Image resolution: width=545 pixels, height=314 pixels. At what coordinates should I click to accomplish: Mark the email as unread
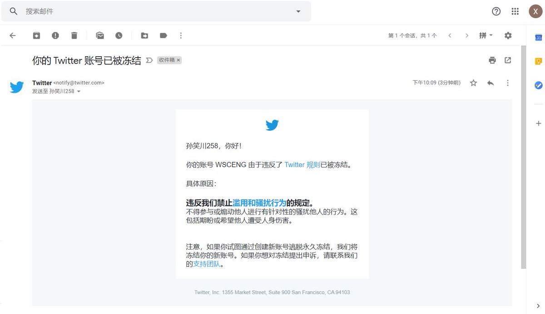tap(100, 35)
